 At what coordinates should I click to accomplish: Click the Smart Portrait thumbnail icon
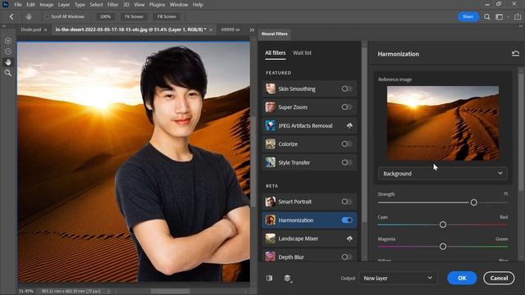click(270, 202)
